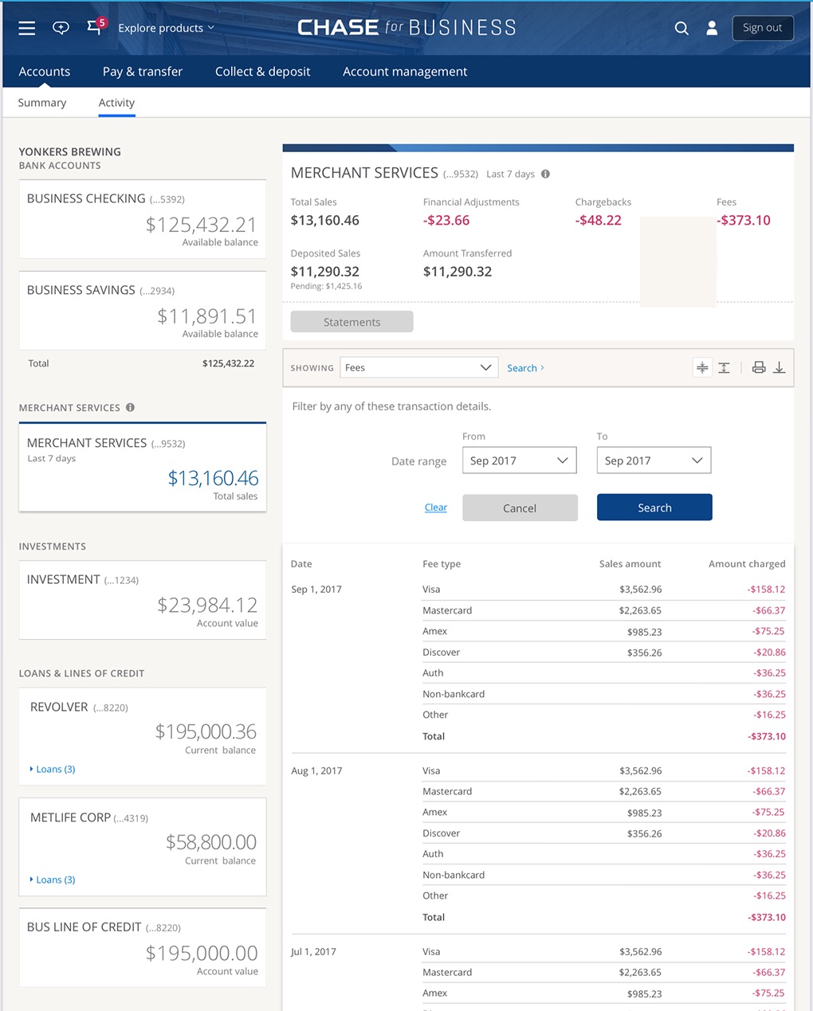This screenshot has height=1011, width=813.
Task: Open the Showing Fees dropdown
Action: [419, 367]
